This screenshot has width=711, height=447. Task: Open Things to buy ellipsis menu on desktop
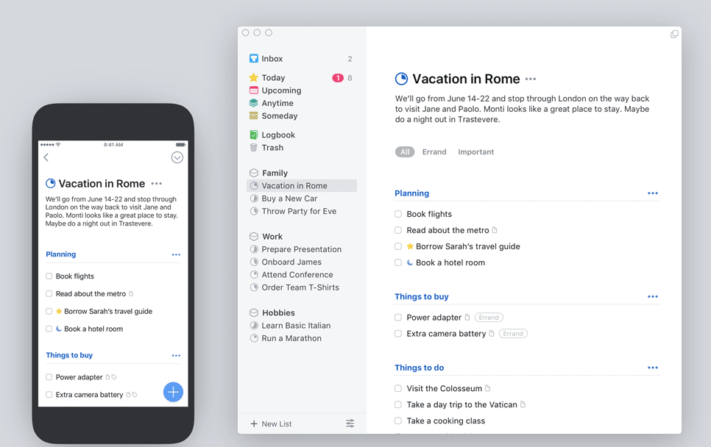click(652, 297)
